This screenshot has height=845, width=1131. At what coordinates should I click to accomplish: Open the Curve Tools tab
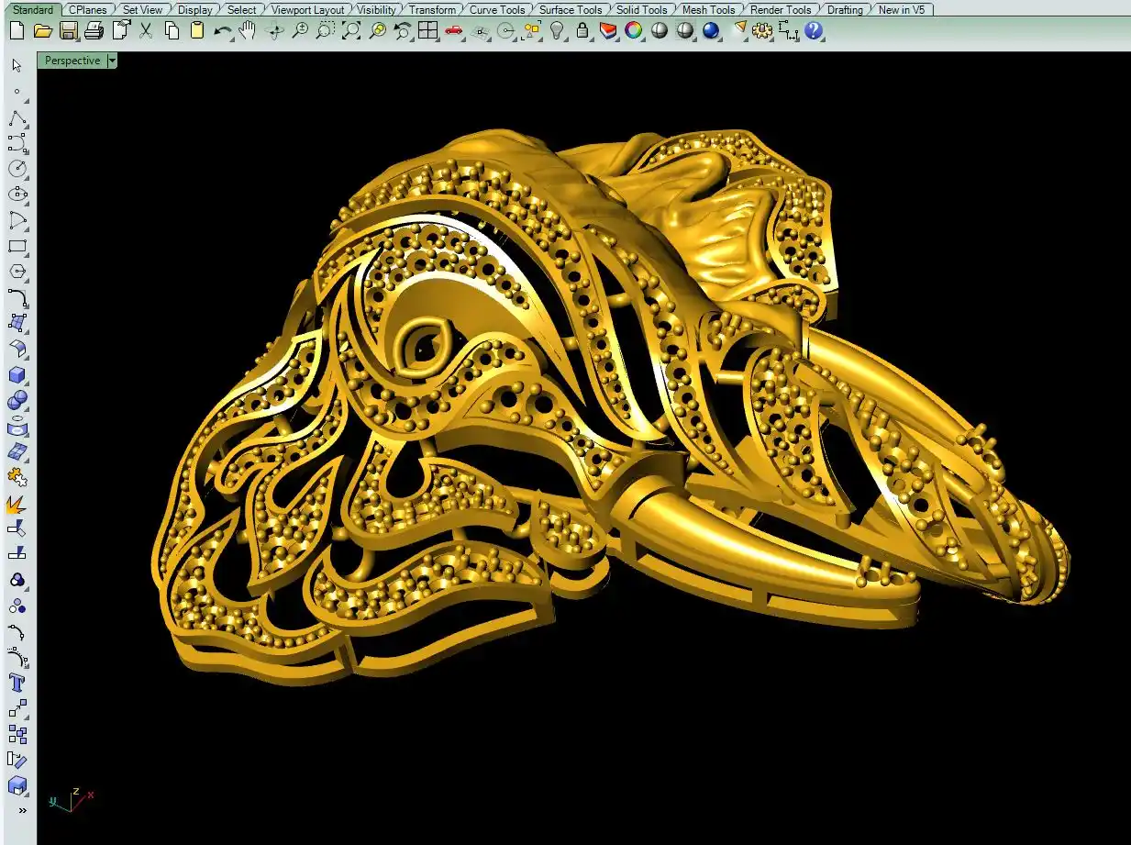click(x=497, y=9)
